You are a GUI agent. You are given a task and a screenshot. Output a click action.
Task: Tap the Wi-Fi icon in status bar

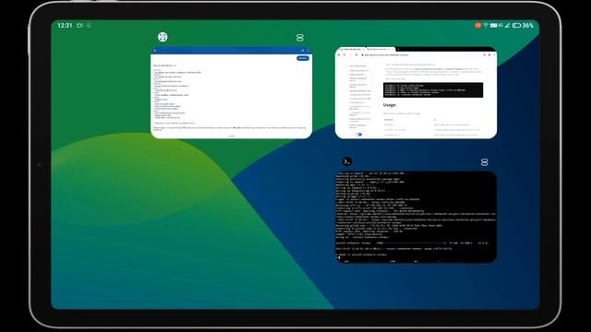[x=486, y=25]
